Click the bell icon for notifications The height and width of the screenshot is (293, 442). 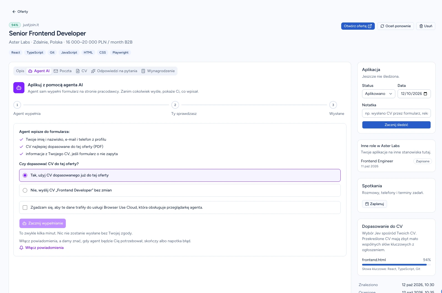click(21, 248)
